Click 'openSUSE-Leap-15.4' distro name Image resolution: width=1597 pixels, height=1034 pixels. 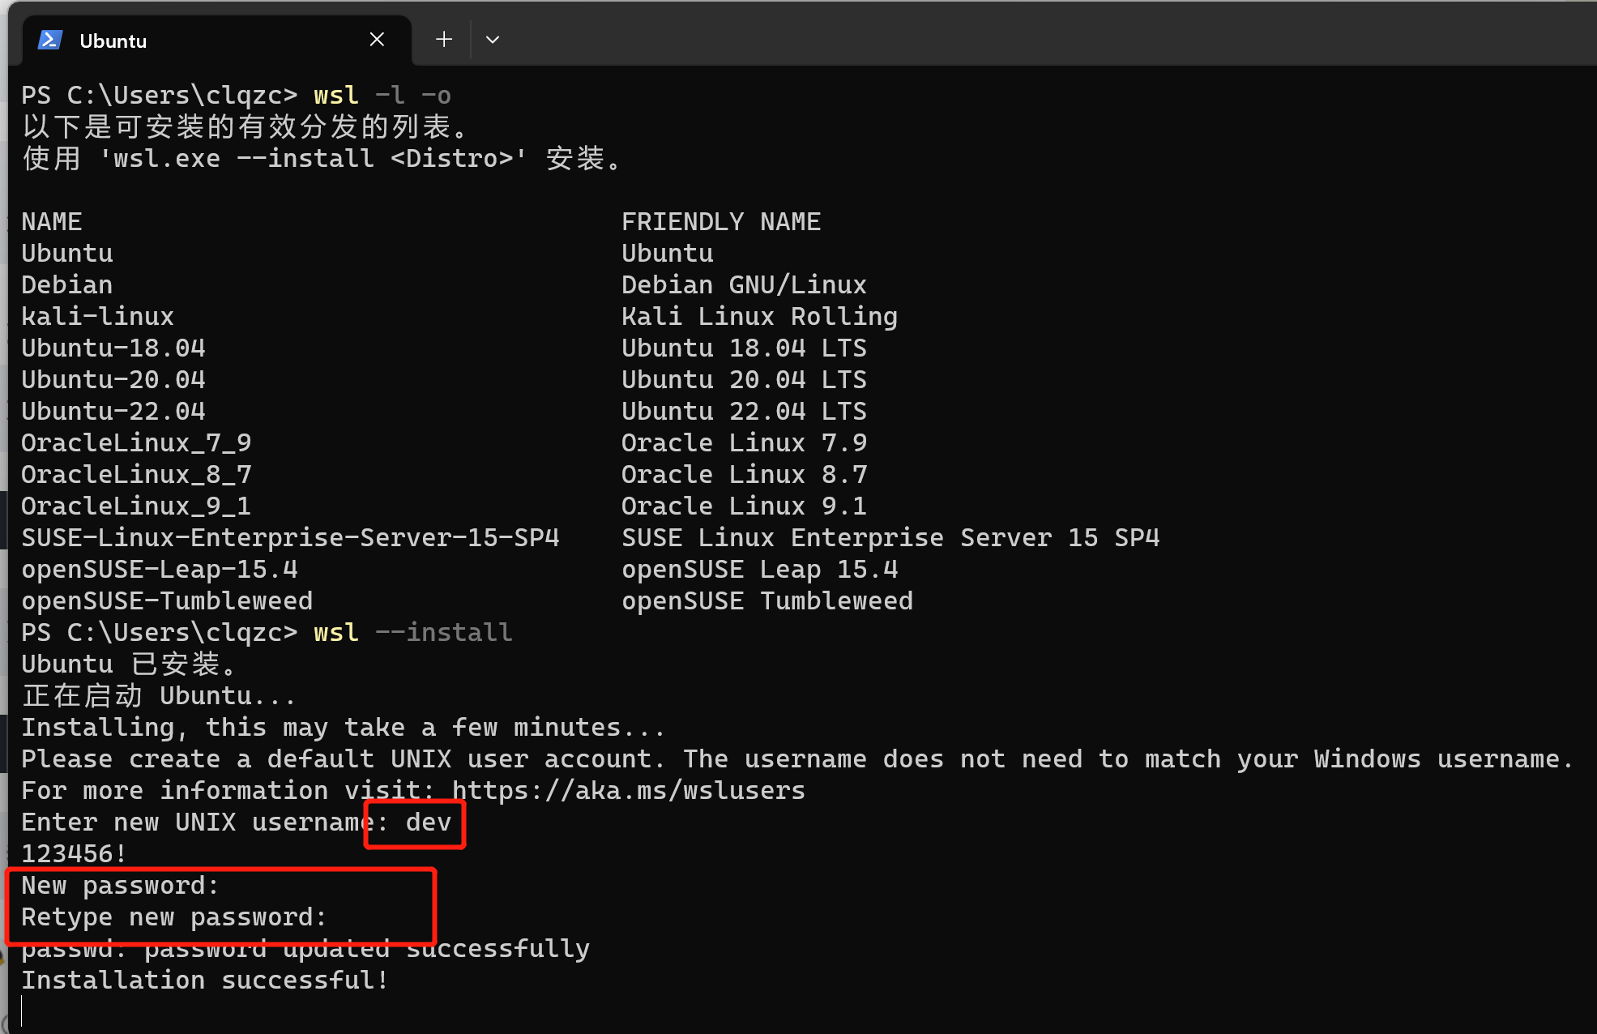pyautogui.click(x=160, y=569)
